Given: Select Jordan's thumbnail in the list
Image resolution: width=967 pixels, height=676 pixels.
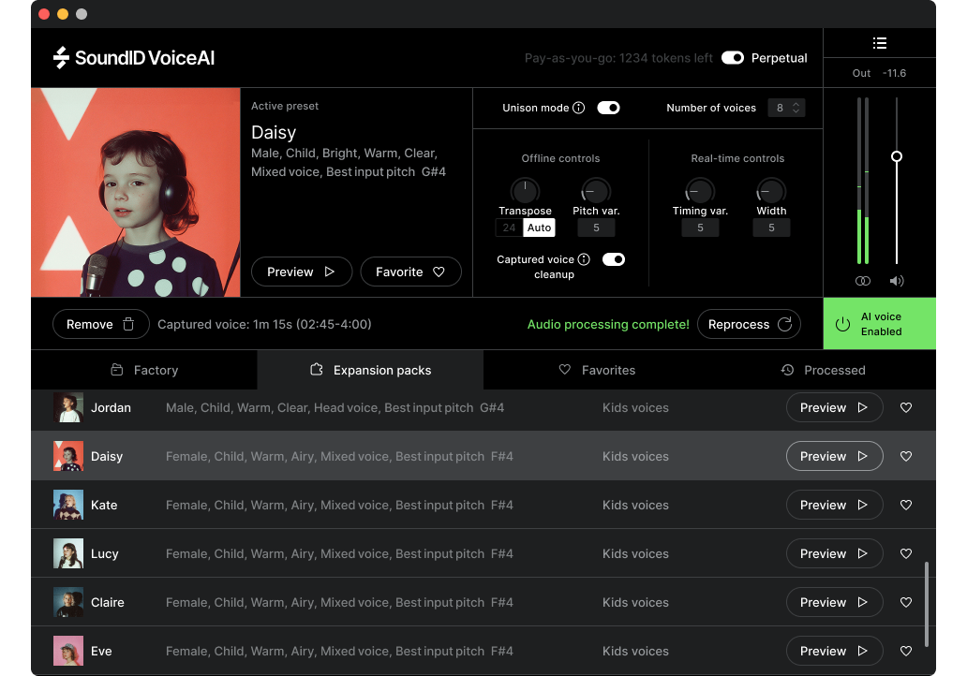Looking at the screenshot, I should 67,408.
